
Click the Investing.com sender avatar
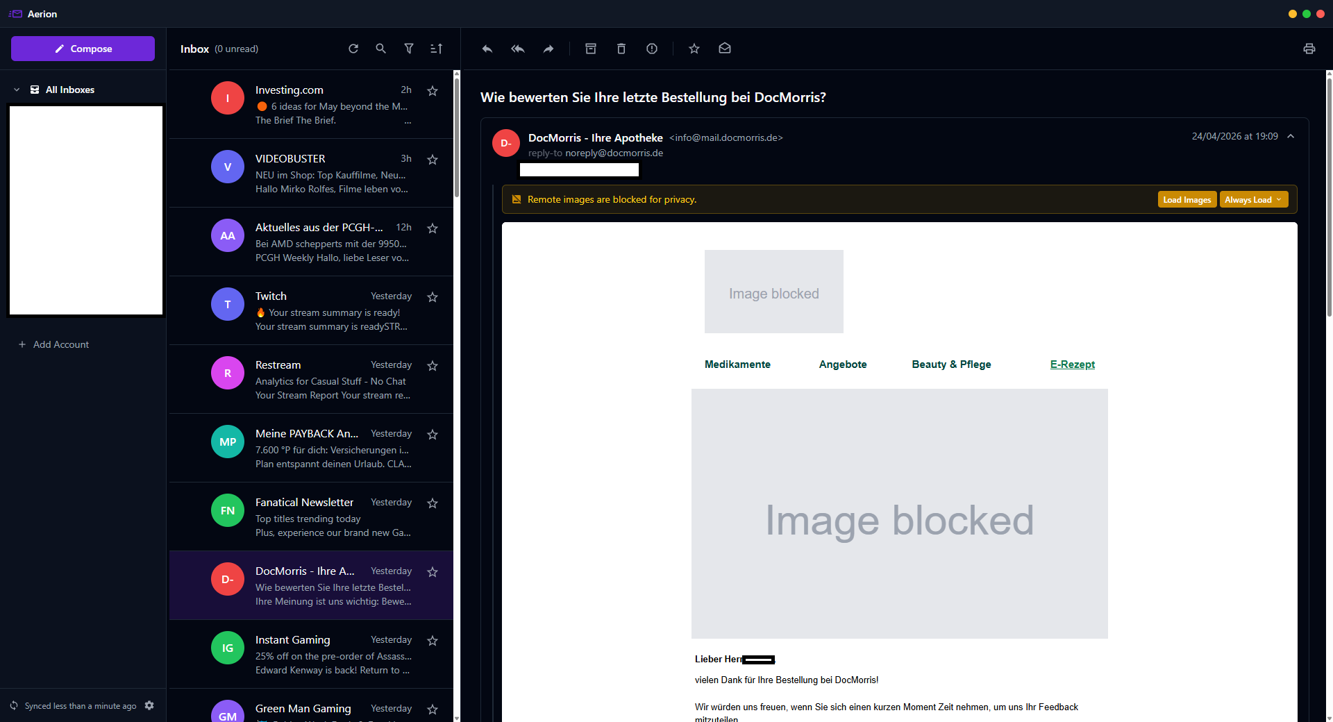click(x=228, y=98)
